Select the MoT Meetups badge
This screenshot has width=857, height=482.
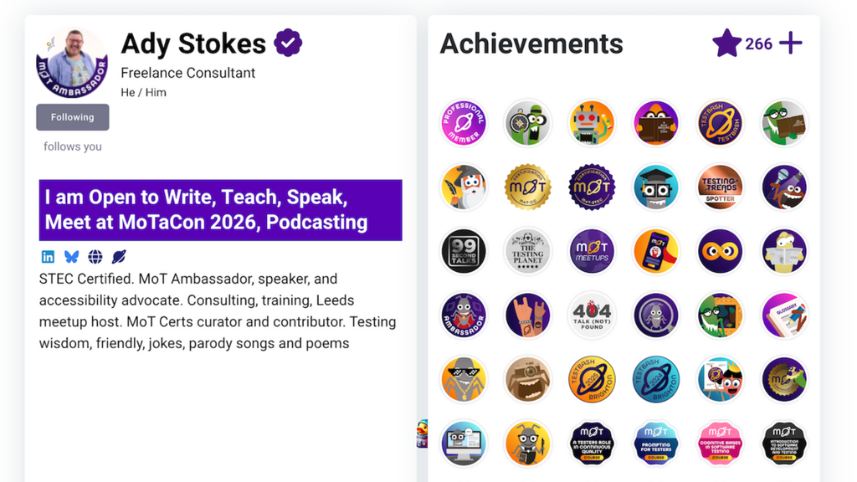592,252
